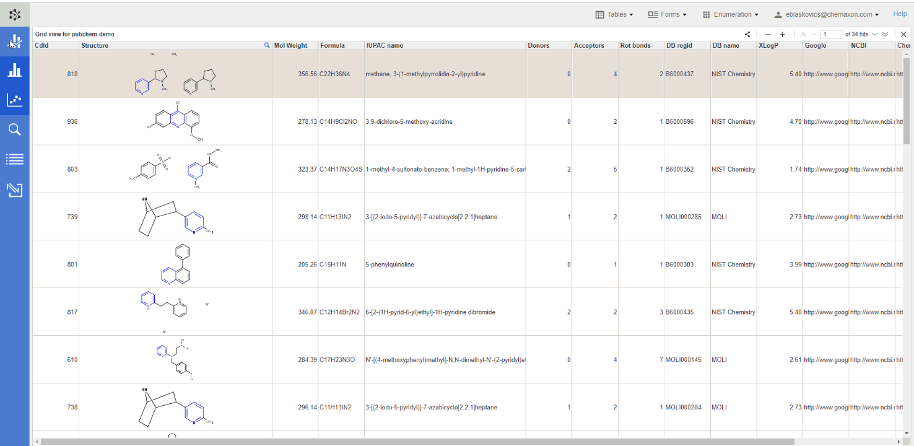This screenshot has height=446, width=914.
Task: Expand the Forms dropdown menu
Action: pyautogui.click(x=667, y=14)
